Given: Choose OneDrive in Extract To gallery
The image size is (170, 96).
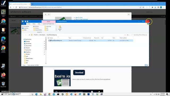Looking at the screenshot, I should pos(25,28).
